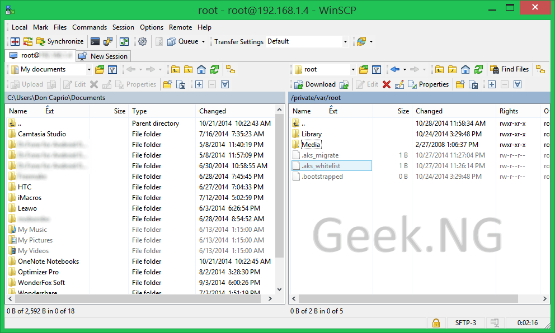Click Select Files plus icon in local panel
Image resolution: width=555 pixels, height=333 pixels.
199,84
